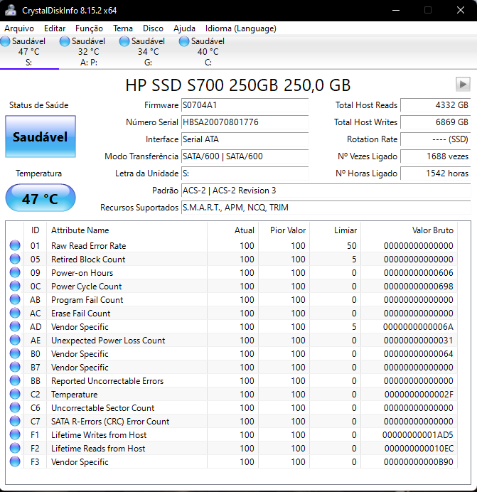
Task: Click status orb for AD Vendor Specific row
Action: pyautogui.click(x=15, y=326)
